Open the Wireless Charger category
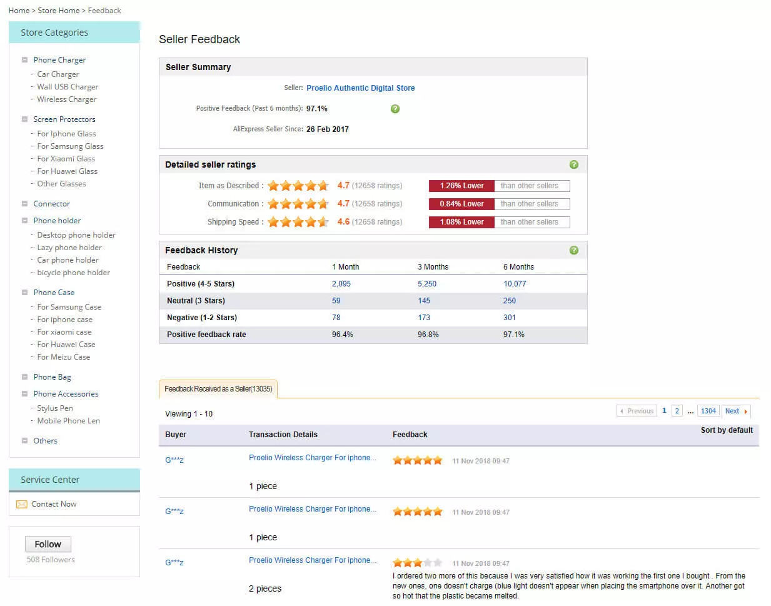Screen dimensions: 771x606 [x=67, y=99]
